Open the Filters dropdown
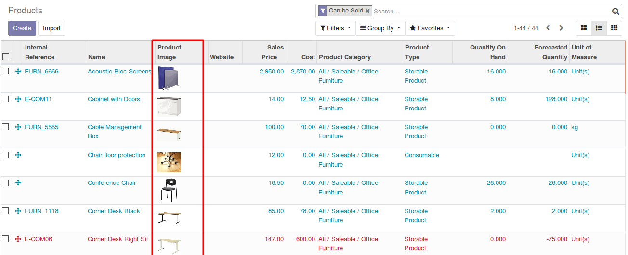628x255 pixels. (x=335, y=28)
